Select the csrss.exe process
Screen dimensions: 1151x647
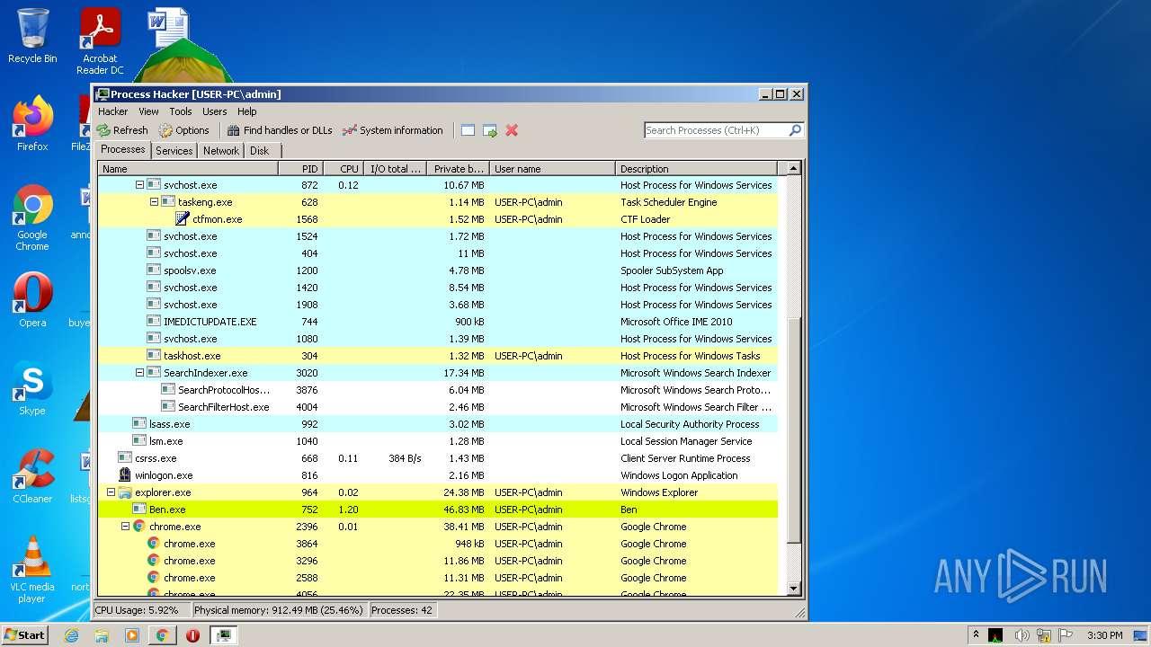click(x=437, y=458)
